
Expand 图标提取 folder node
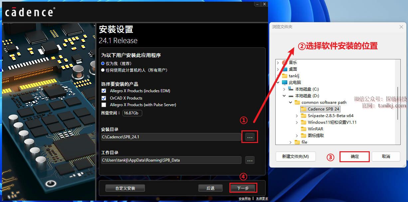[297, 135]
